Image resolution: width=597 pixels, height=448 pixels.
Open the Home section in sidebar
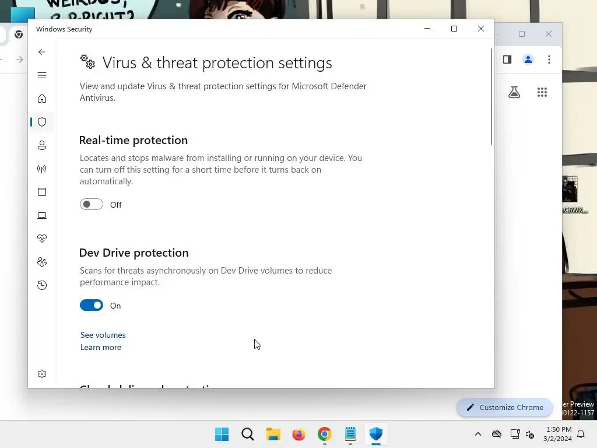[x=42, y=99]
